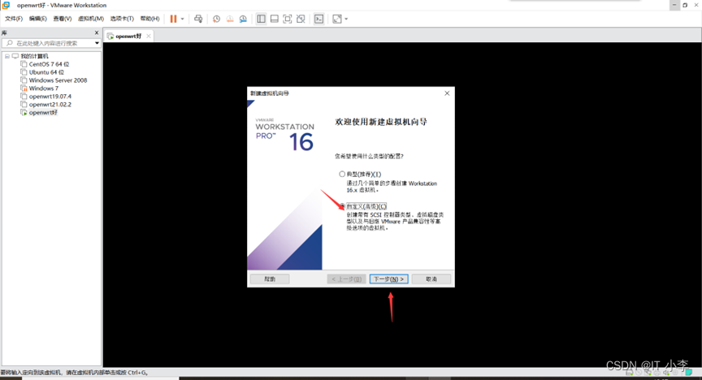Click the revert to snapshot icon
The width and height of the screenshot is (702, 380).
point(230,18)
